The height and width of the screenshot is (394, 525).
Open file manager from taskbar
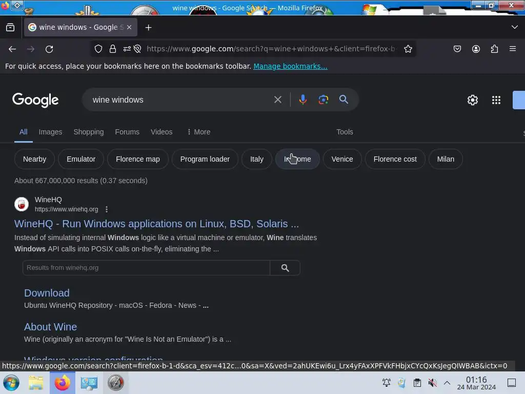tap(36, 383)
